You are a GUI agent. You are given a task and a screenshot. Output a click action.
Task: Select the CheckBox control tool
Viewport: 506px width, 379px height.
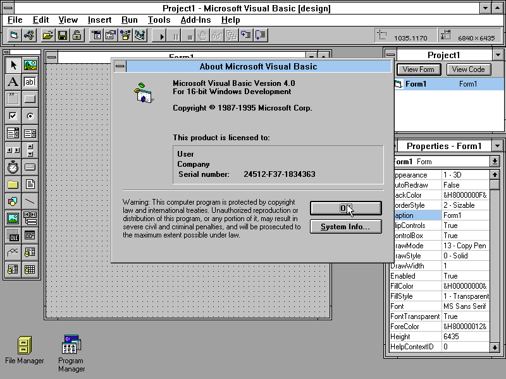point(13,116)
